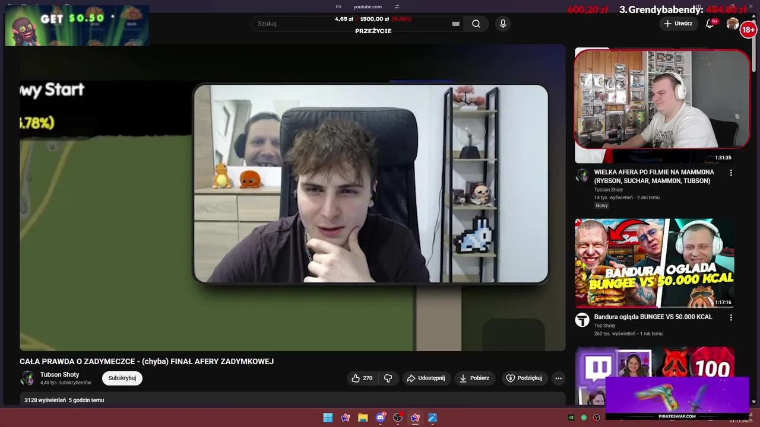Open channel avatar beside WIELKA AFERA title
Viewport: 760px width, 427px height.
(582, 176)
